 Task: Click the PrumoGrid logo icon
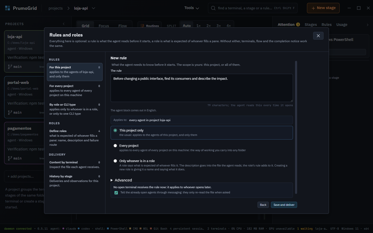click(8, 8)
